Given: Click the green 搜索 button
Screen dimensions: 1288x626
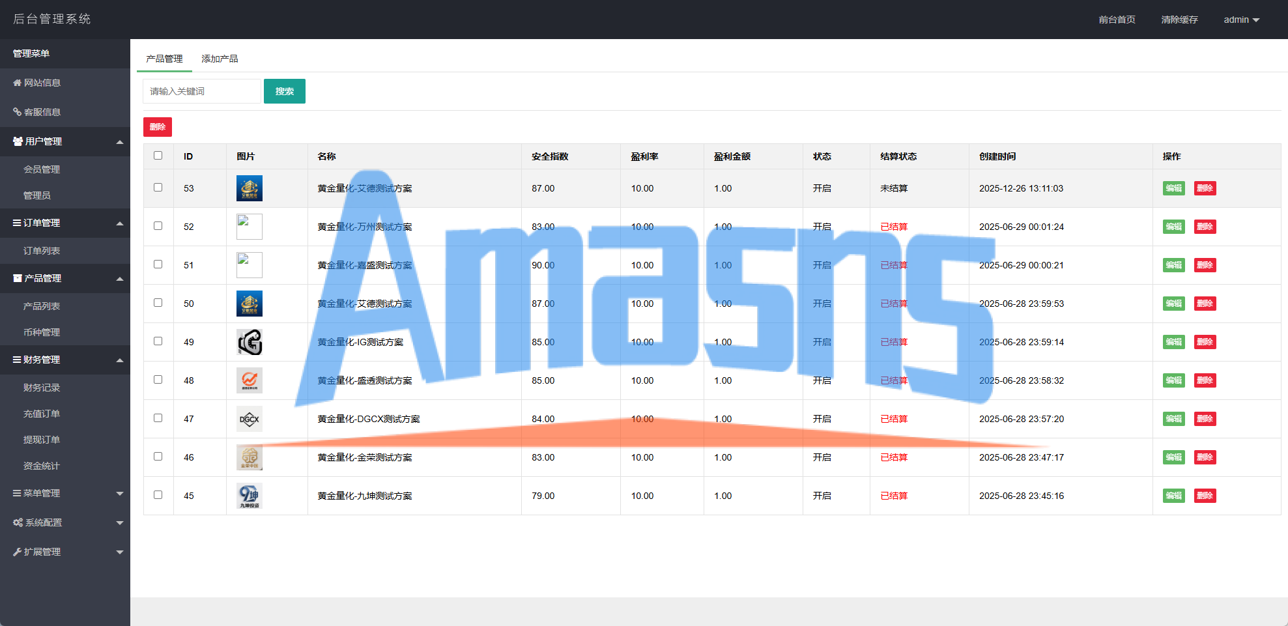Looking at the screenshot, I should click(285, 91).
